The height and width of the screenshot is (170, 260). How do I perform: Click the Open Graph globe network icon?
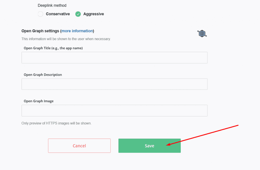coord(202,34)
